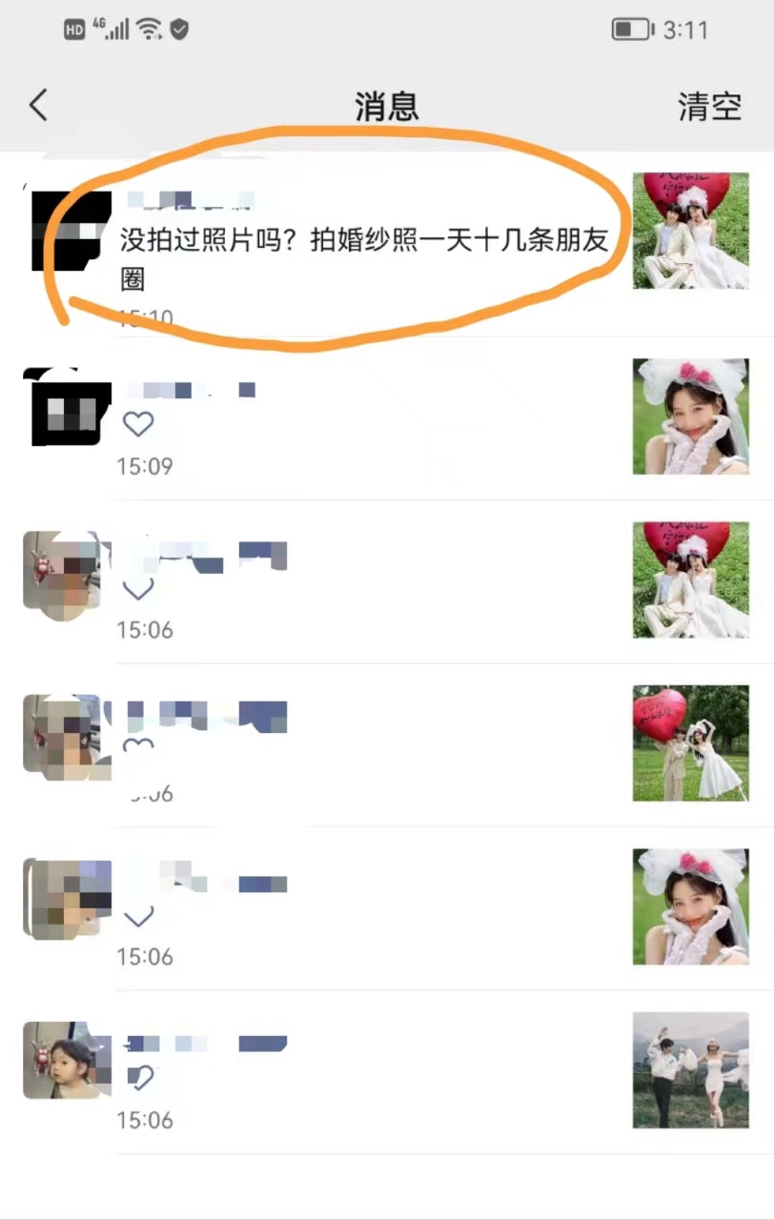Tap the 3:11 clock in status bar

tap(686, 30)
